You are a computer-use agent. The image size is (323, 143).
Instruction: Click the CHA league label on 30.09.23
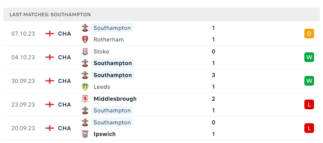pos(65,81)
